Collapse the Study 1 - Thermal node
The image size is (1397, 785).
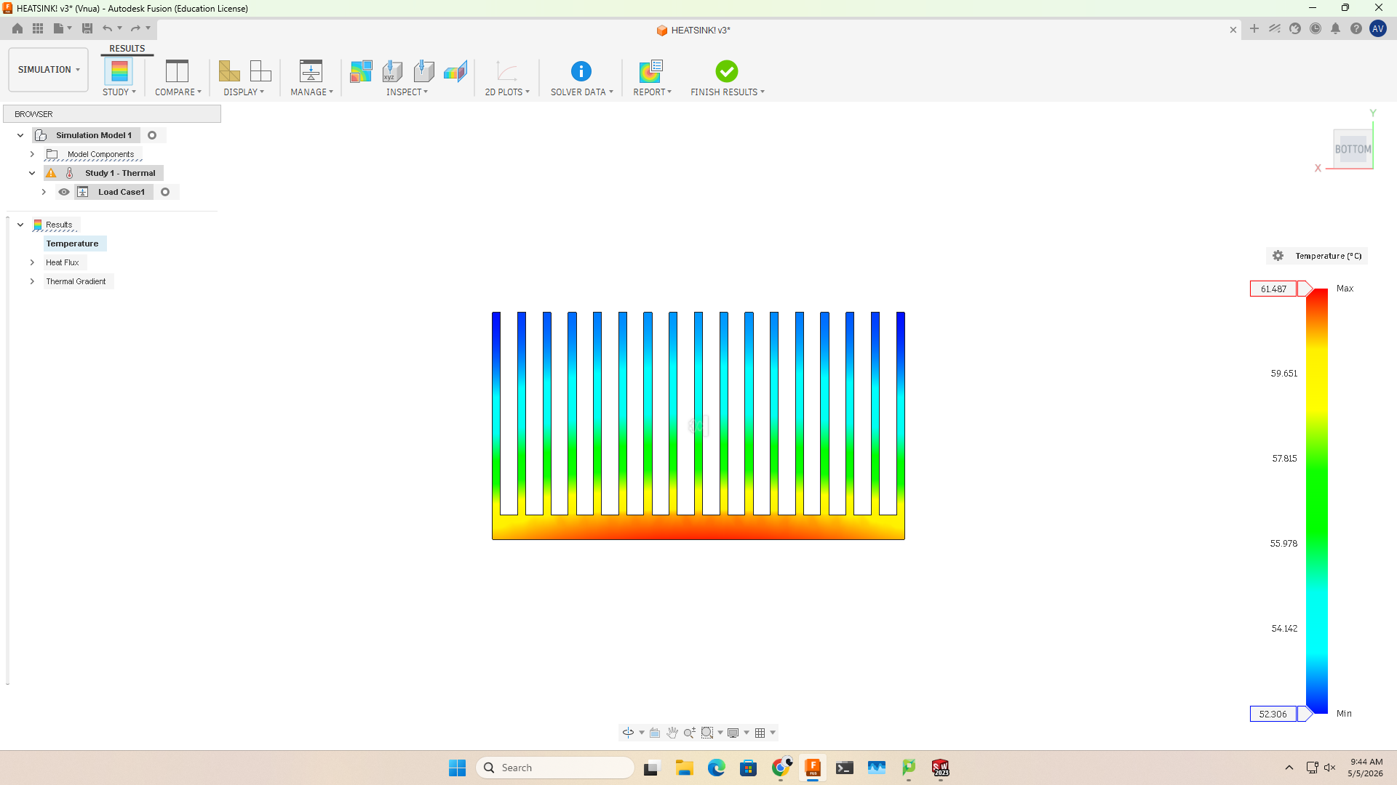32,173
